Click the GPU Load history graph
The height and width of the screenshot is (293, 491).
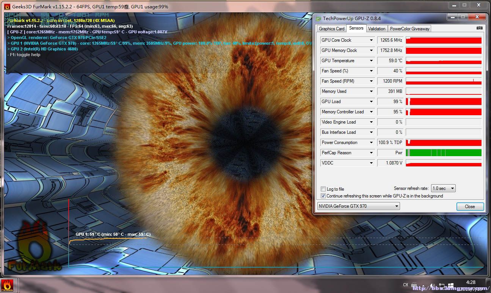444,102
